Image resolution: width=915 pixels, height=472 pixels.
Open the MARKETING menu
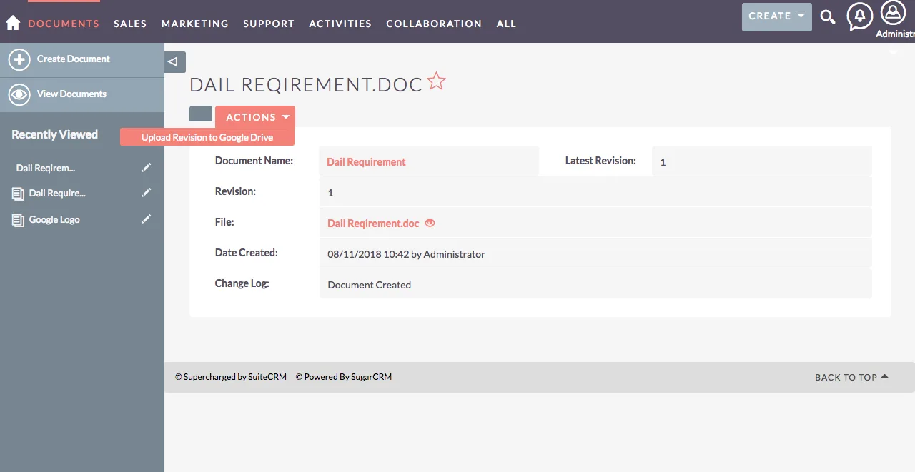coord(195,24)
